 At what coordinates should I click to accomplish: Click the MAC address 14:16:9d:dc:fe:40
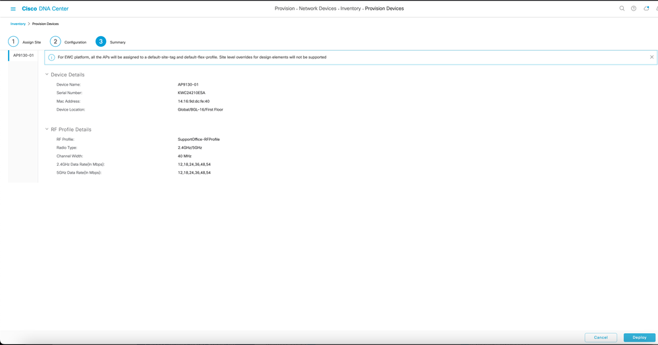194,101
